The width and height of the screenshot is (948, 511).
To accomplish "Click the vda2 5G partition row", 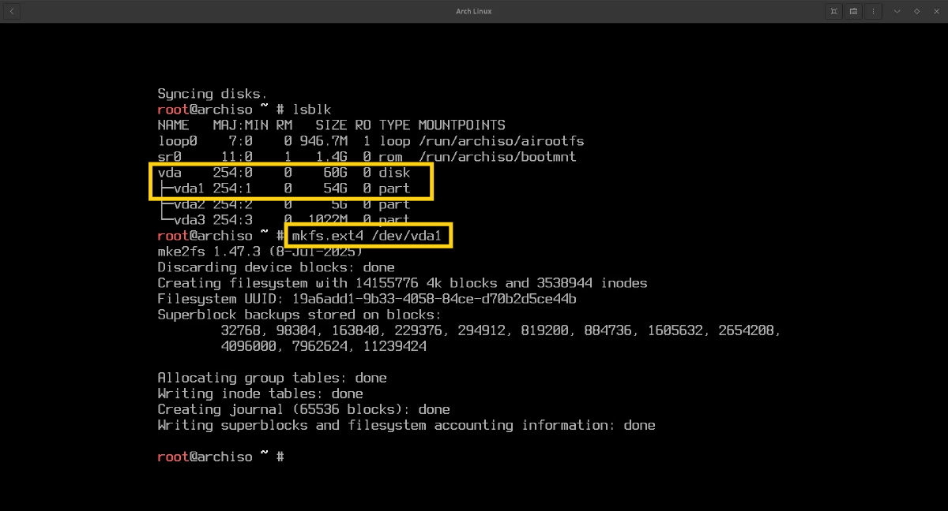I will [284, 204].
